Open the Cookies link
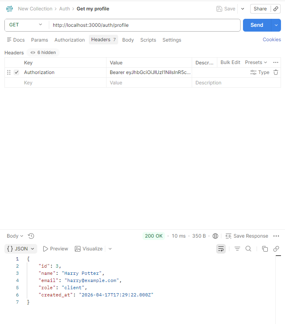Screen dimensions: 285x324 (271, 40)
